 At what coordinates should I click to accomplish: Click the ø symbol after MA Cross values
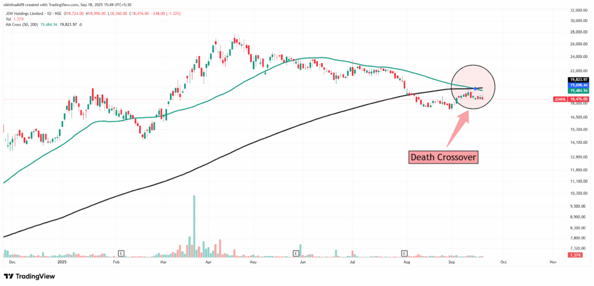click(x=80, y=24)
